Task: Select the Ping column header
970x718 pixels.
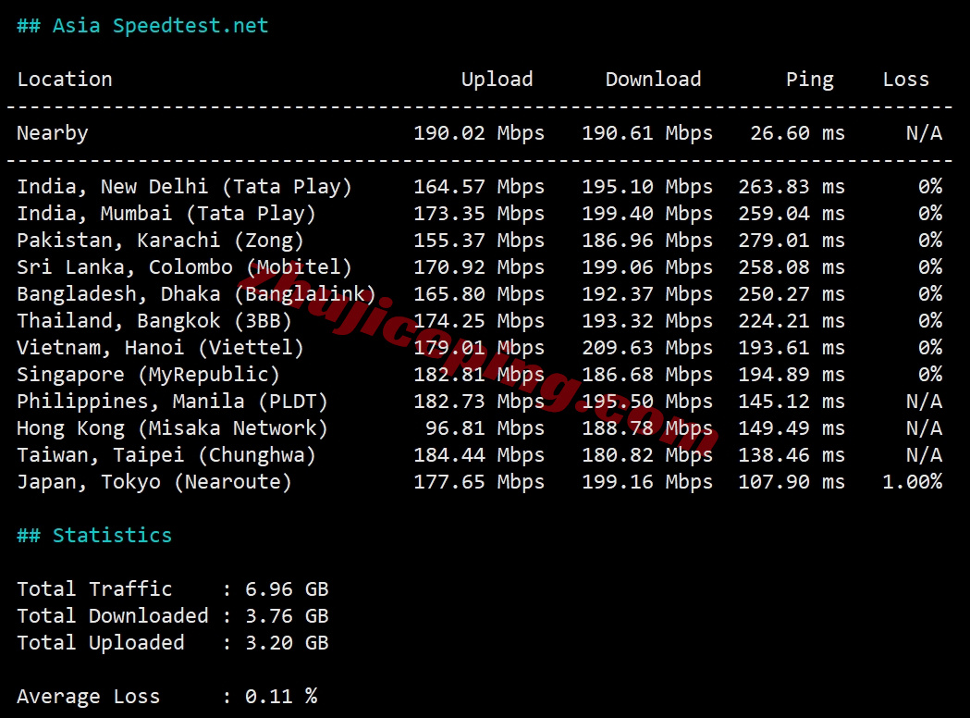Action: pyautogui.click(x=810, y=79)
